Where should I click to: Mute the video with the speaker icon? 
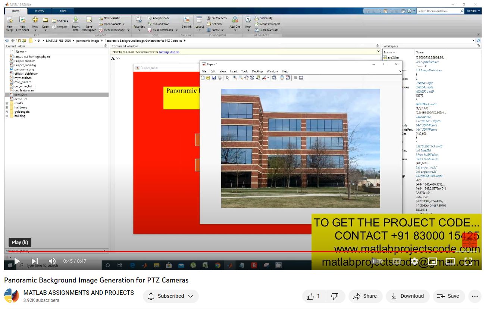click(x=52, y=261)
